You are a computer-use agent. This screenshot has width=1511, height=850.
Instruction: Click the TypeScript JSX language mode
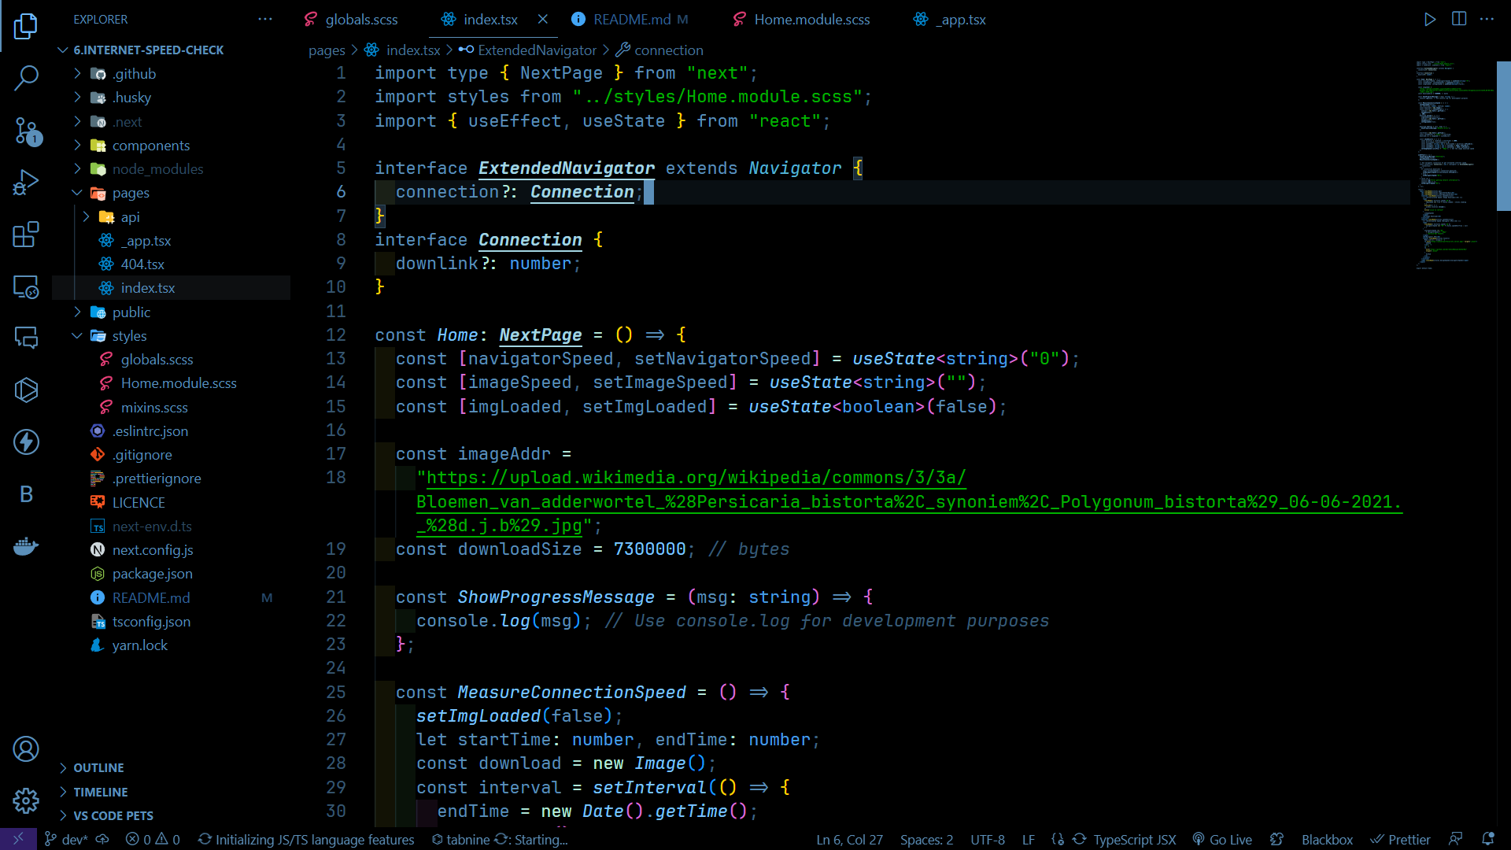tap(1134, 840)
